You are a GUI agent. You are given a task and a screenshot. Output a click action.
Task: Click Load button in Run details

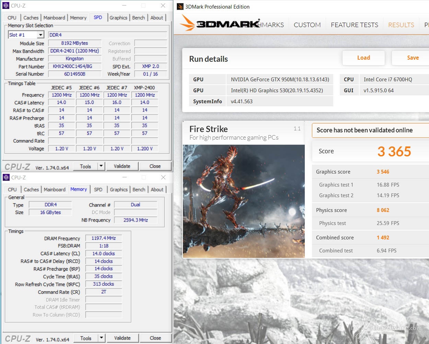[363, 58]
